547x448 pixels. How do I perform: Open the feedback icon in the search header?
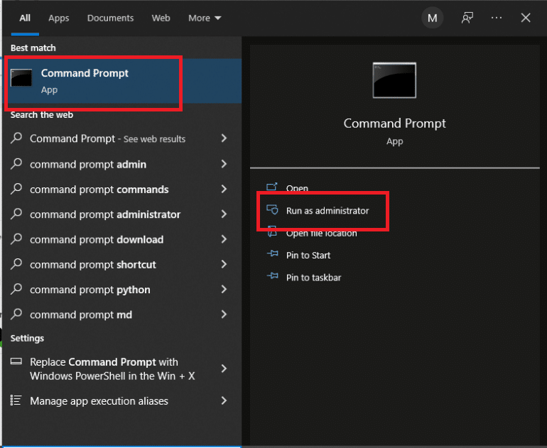[467, 18]
